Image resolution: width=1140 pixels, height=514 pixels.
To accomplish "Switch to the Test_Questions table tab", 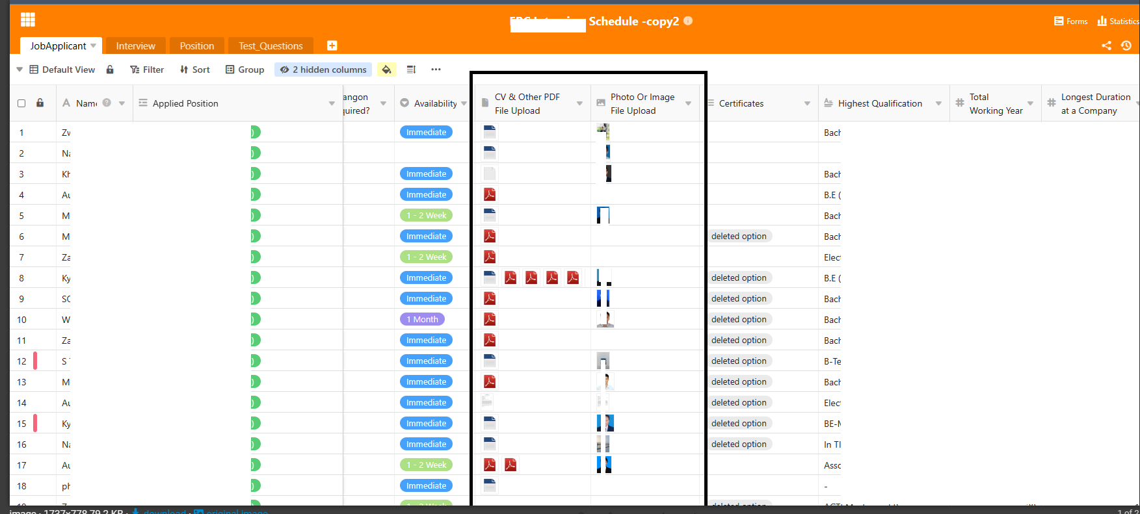I will tap(271, 46).
